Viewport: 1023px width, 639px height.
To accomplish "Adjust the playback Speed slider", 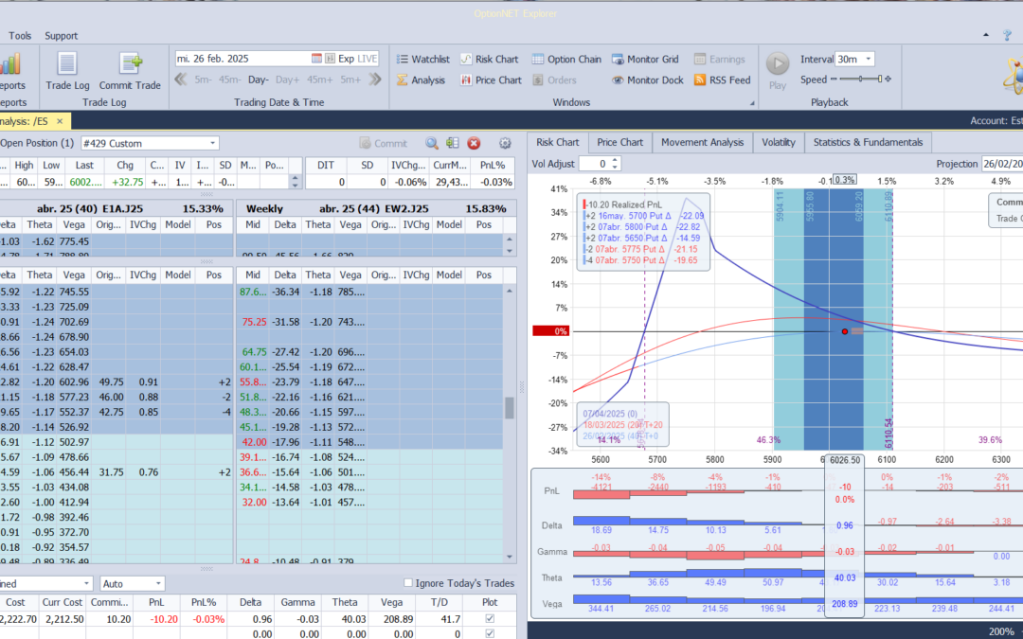I will click(860, 79).
